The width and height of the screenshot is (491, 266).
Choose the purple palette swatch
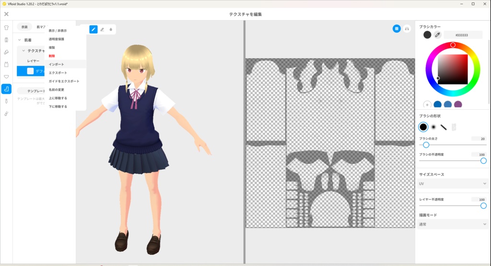coord(458,104)
